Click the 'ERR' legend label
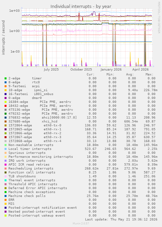This screenshot has height=227, width=162. [11, 200]
